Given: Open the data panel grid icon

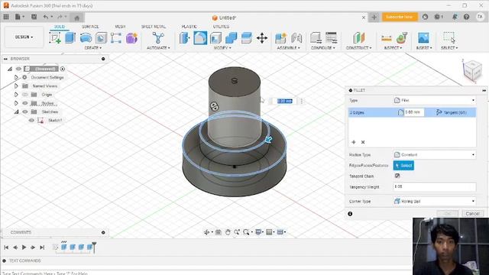Looking at the screenshot, I should pyautogui.click(x=6, y=17).
